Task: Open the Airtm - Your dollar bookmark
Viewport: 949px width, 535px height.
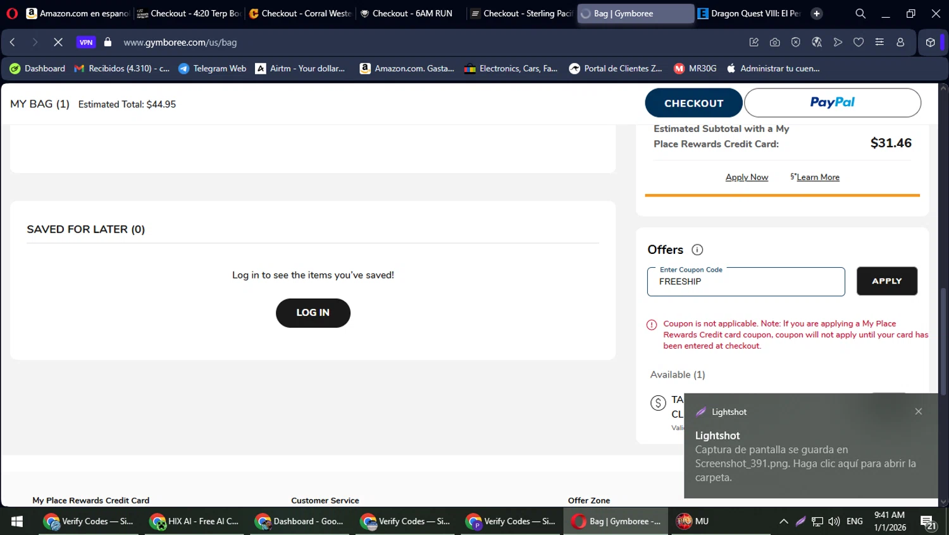Action: (301, 68)
